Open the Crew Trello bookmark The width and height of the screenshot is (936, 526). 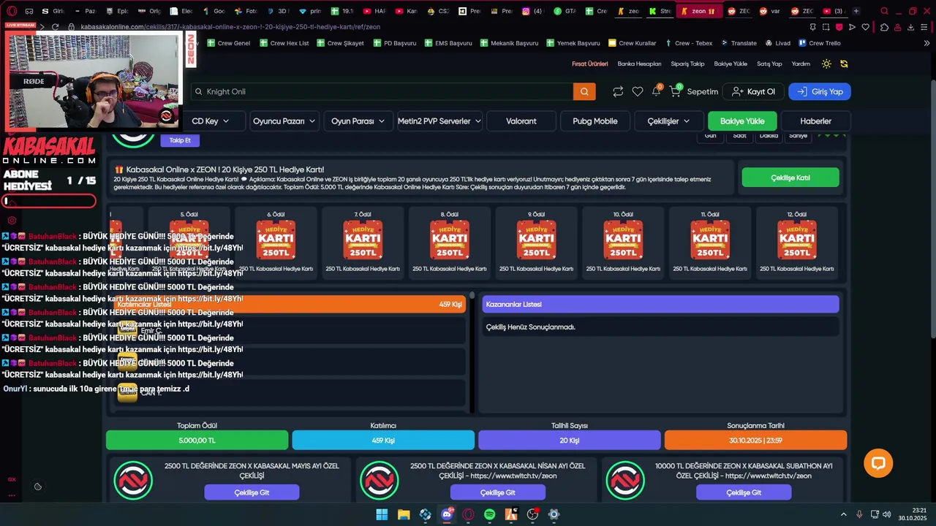819,43
